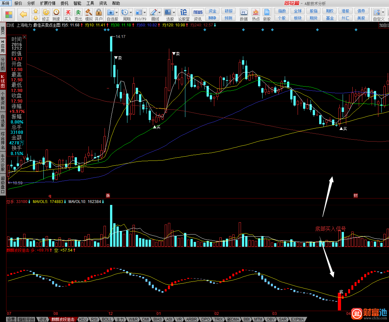
Task: Expand the 画线 dropdown arrow
Action: [x=160, y=13]
